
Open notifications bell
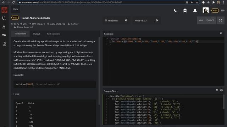click(195, 11)
